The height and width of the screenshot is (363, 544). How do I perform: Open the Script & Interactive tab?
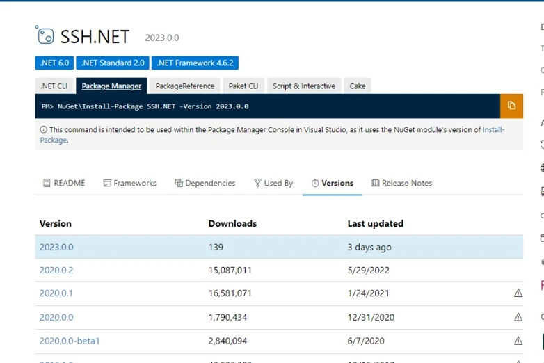[303, 86]
